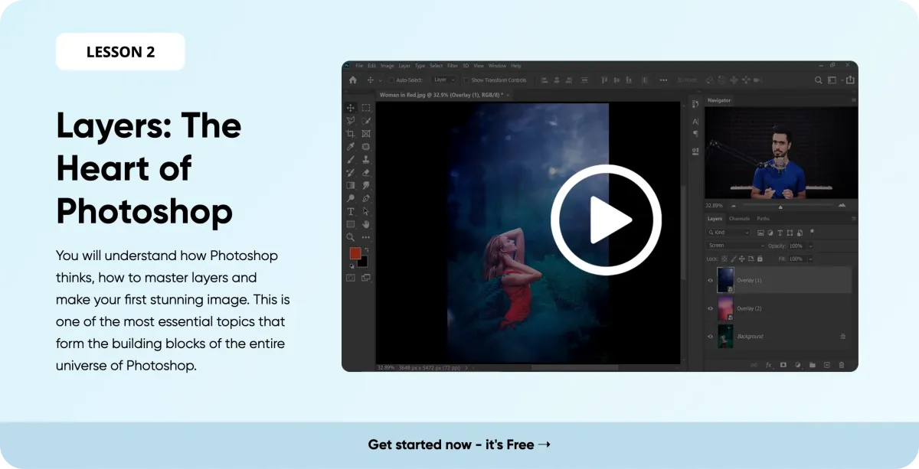919x469 pixels.
Task: Select the Healing patch tool
Action: coord(366,147)
